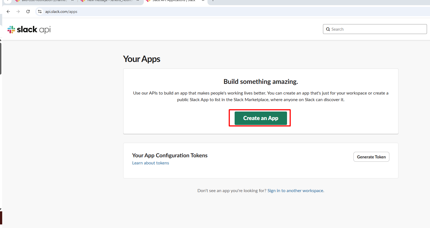
Task: Click the magnifier icon in Search box
Action: (x=328, y=29)
